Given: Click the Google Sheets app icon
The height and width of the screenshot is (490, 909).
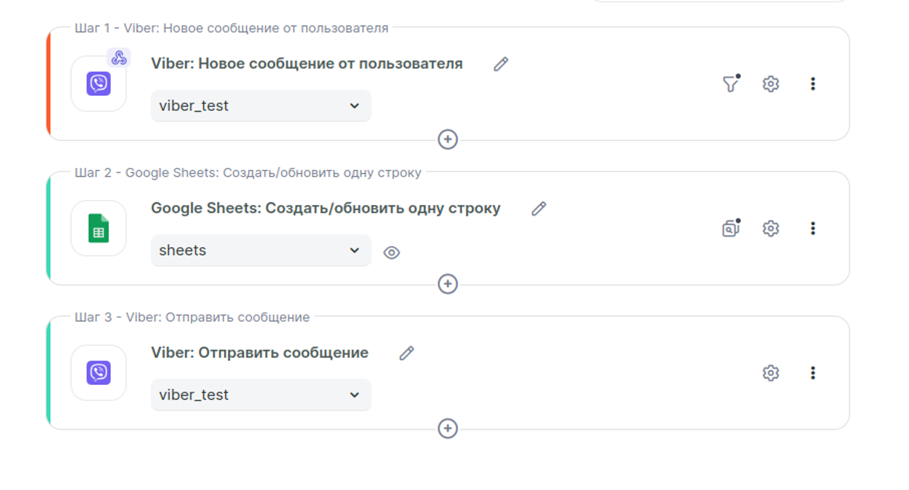Looking at the screenshot, I should coord(99,229).
